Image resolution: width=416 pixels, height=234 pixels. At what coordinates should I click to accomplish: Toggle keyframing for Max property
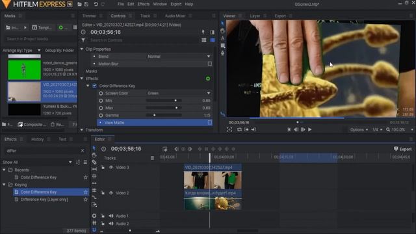101,108
